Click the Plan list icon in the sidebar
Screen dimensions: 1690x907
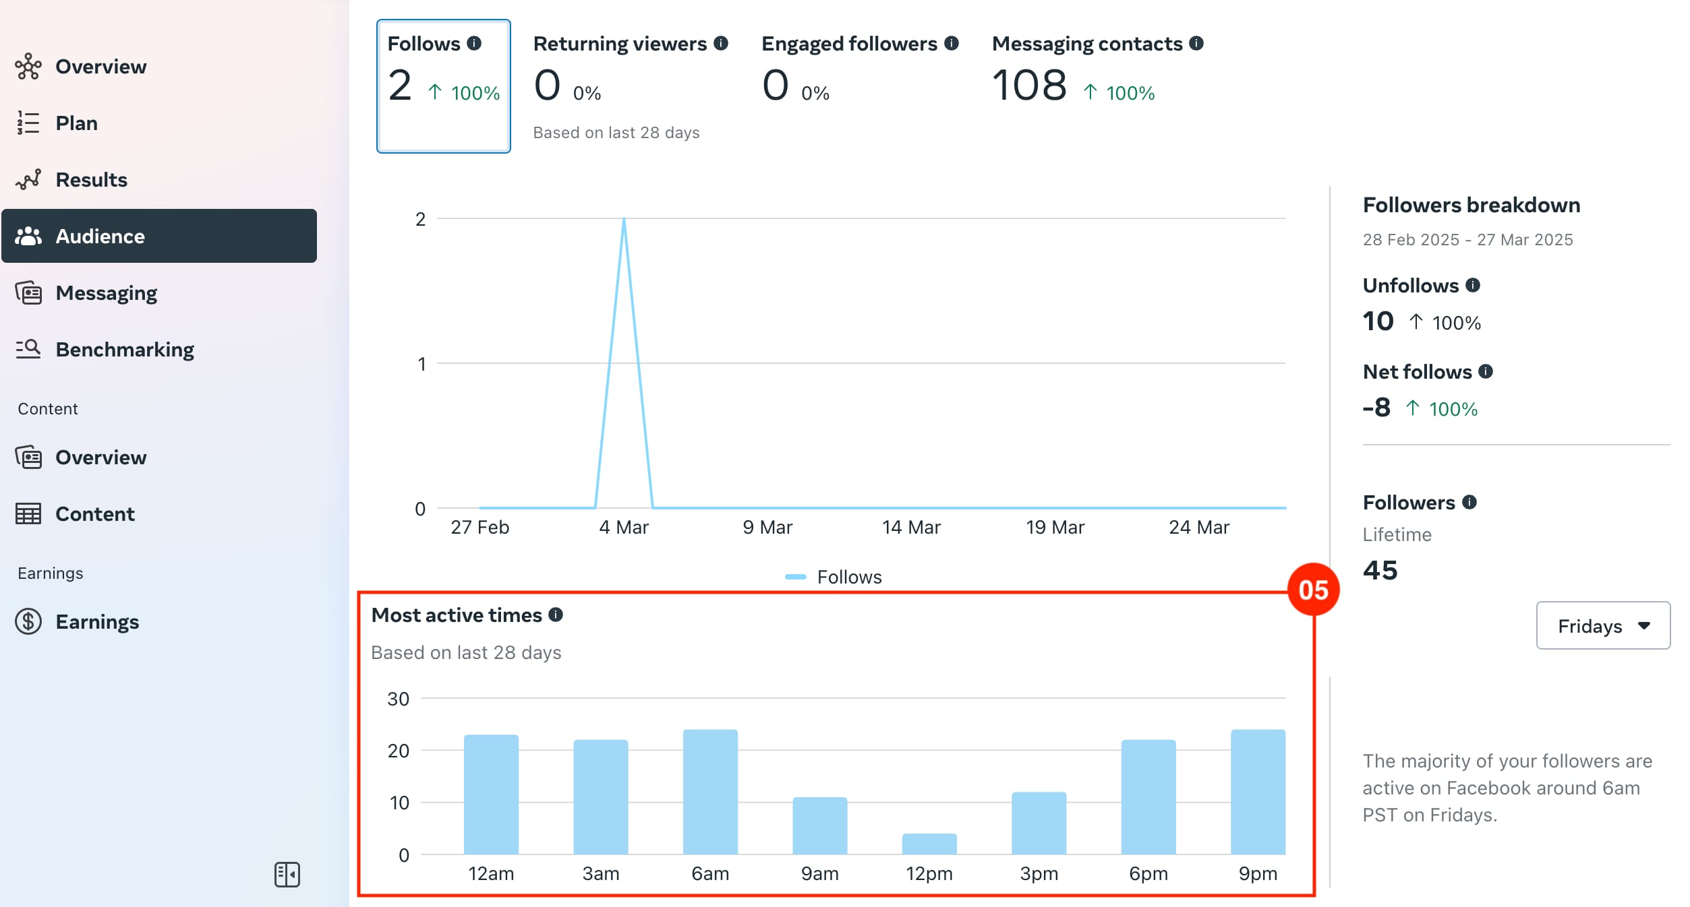point(28,123)
